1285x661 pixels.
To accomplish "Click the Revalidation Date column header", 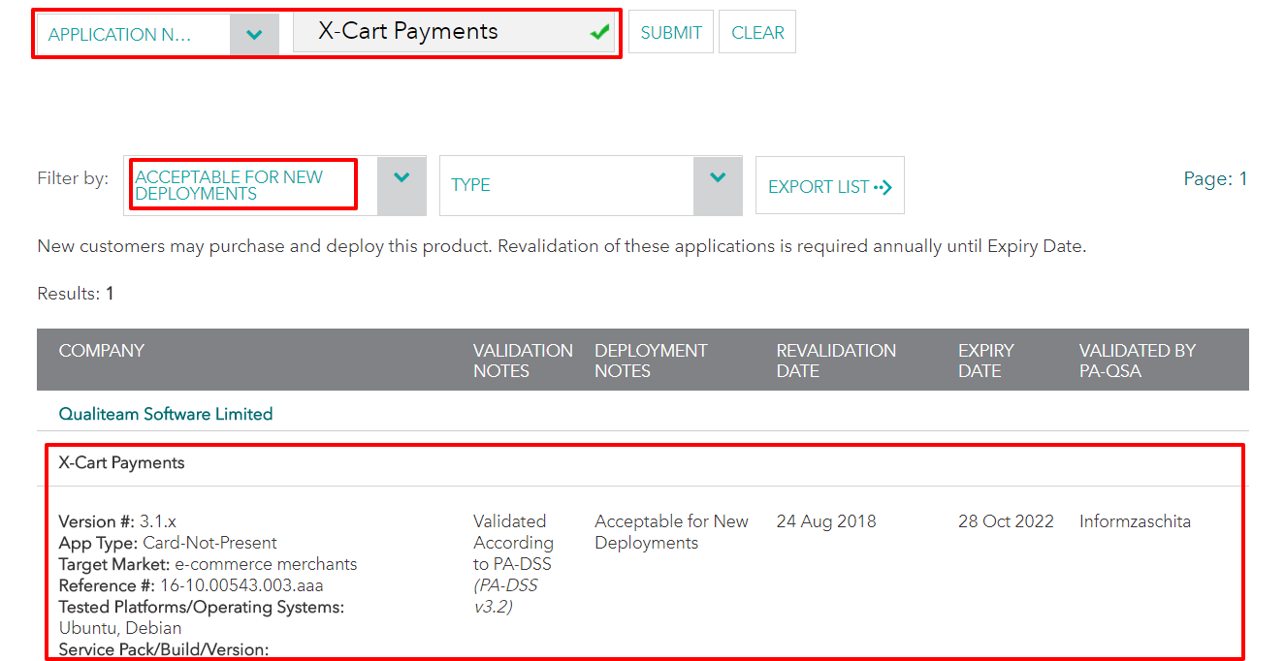I will (836, 361).
